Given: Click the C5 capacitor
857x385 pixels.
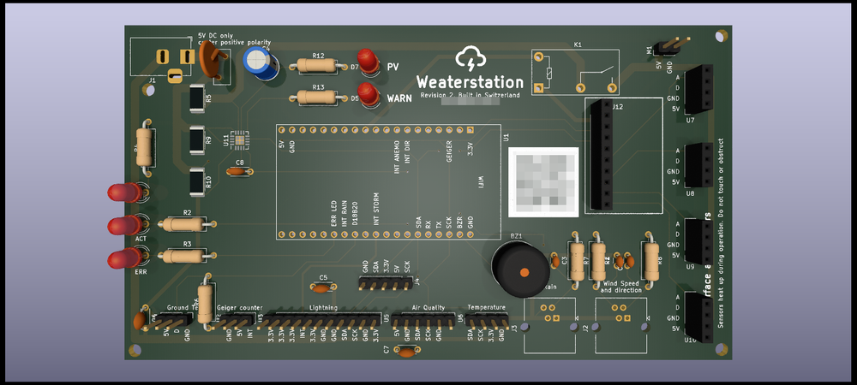Looking at the screenshot, I should [x=322, y=287].
